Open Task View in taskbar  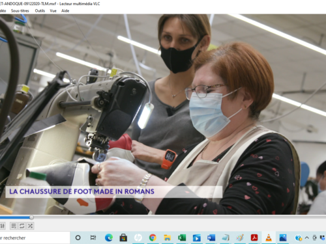pyautogui.click(x=93, y=237)
